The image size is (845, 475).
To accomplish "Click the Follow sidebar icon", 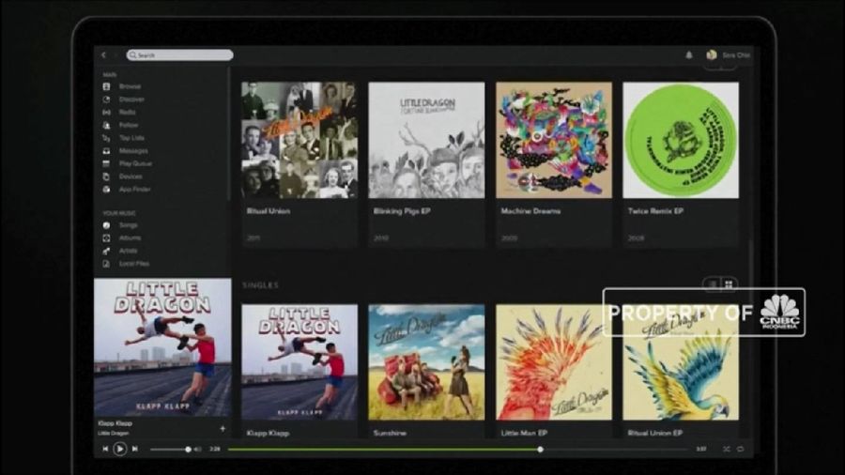I will [106, 125].
